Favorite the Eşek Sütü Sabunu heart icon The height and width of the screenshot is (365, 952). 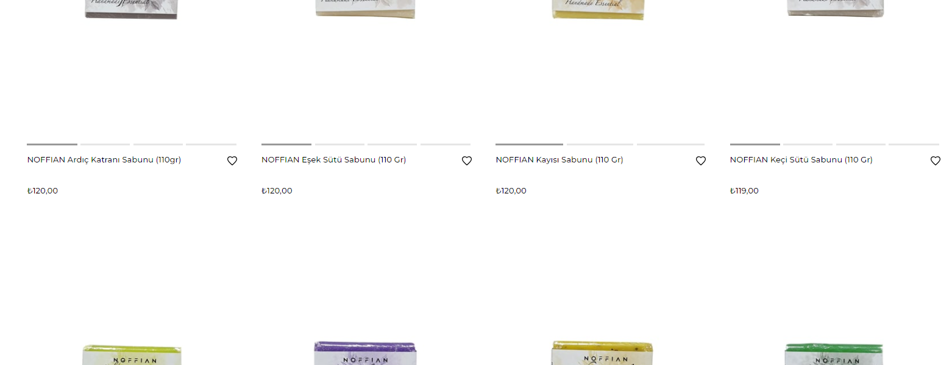point(467,161)
